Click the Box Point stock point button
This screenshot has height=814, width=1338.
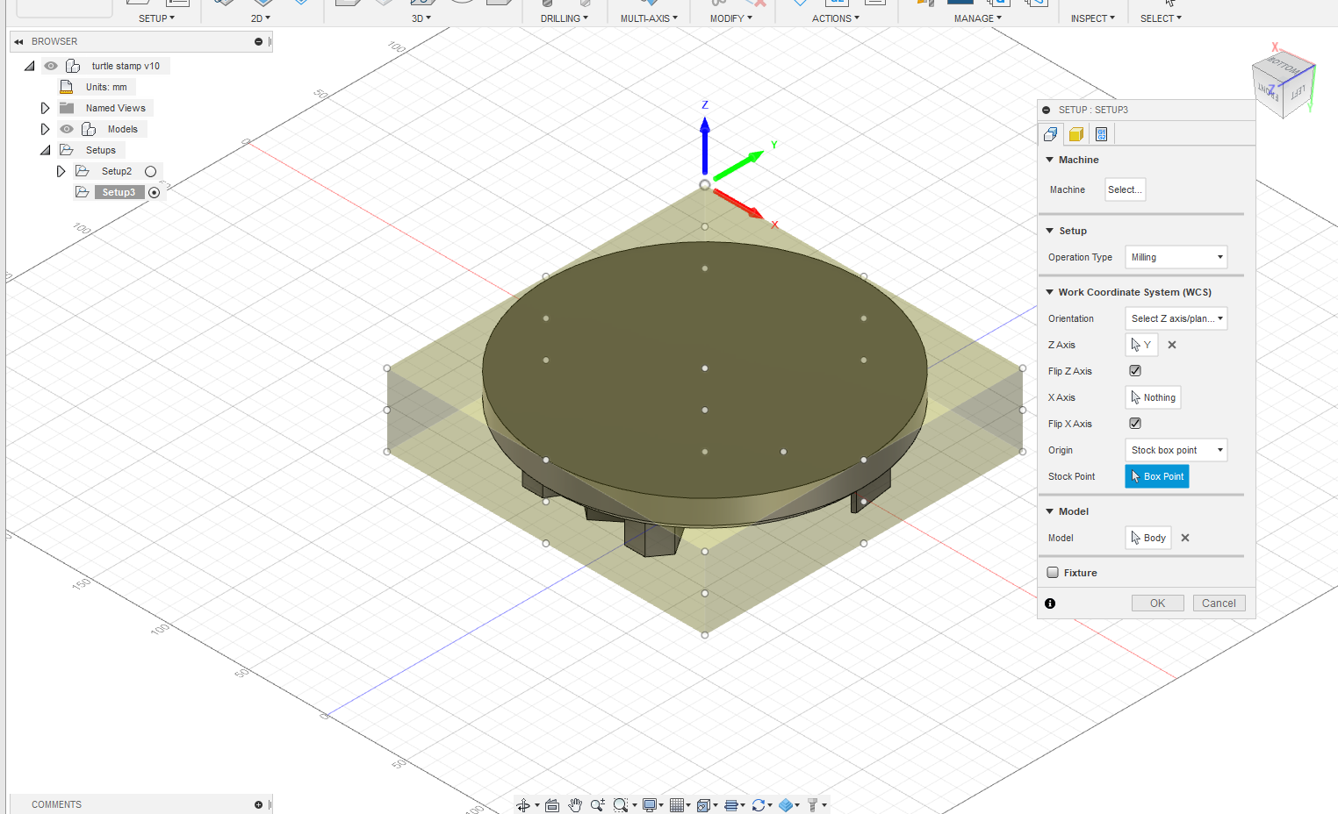1157,476
